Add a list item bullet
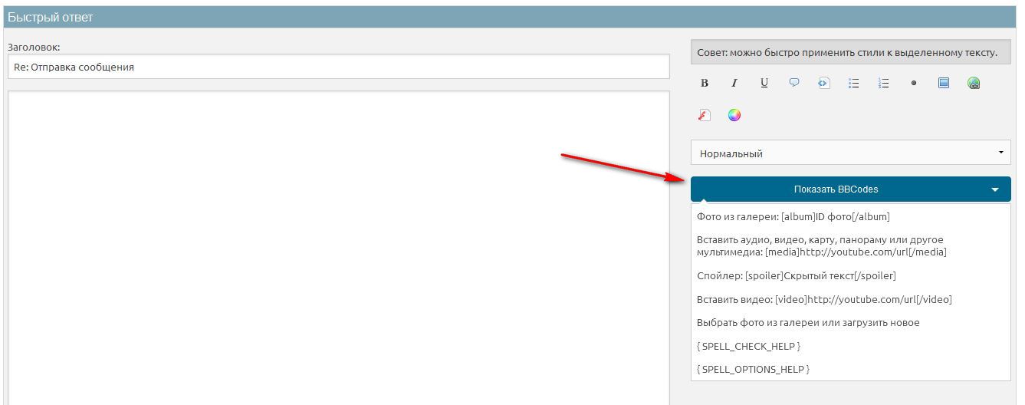The width and height of the screenshot is (1025, 405). click(914, 84)
